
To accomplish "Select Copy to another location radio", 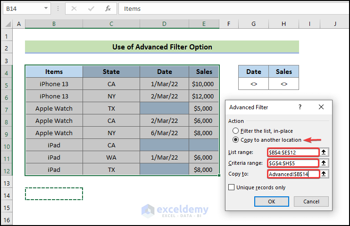I will coord(236,140).
